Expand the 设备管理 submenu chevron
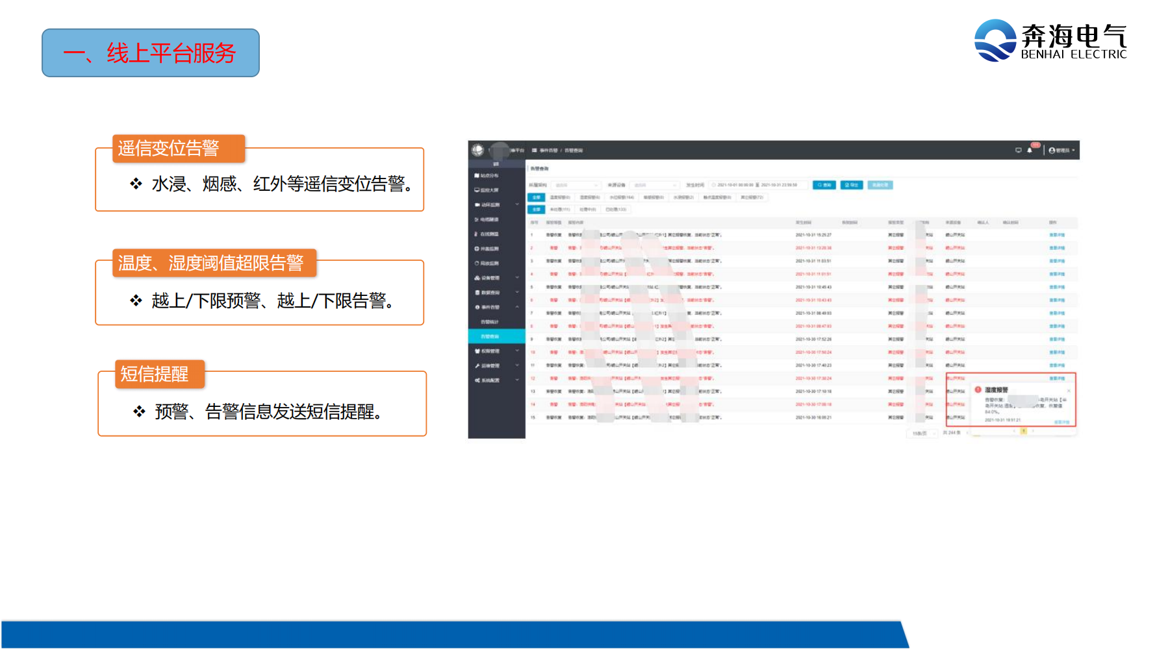 click(517, 278)
